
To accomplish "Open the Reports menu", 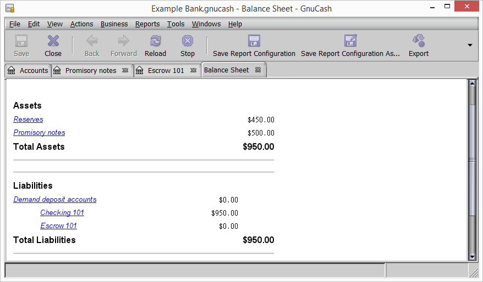I will [x=147, y=24].
